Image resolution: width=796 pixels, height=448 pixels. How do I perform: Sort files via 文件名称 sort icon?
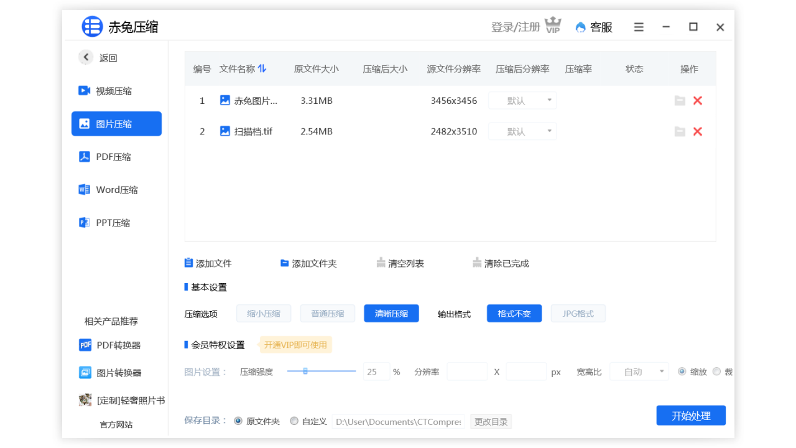coord(262,69)
